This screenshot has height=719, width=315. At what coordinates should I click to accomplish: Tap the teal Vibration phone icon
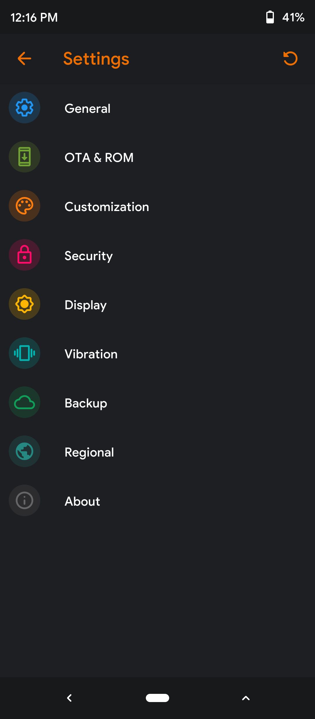click(x=24, y=353)
